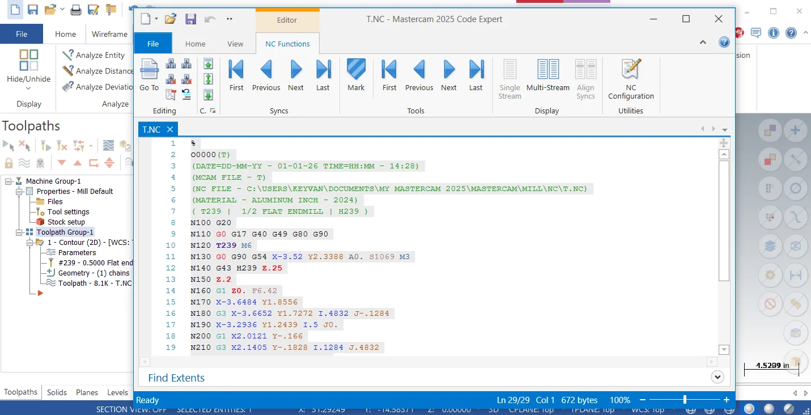Click the single green up-arrow page icon

pos(208,63)
